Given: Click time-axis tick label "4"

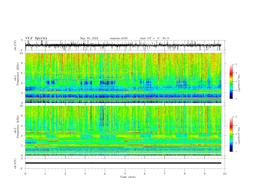Looking at the screenshot, I should point(105,174).
